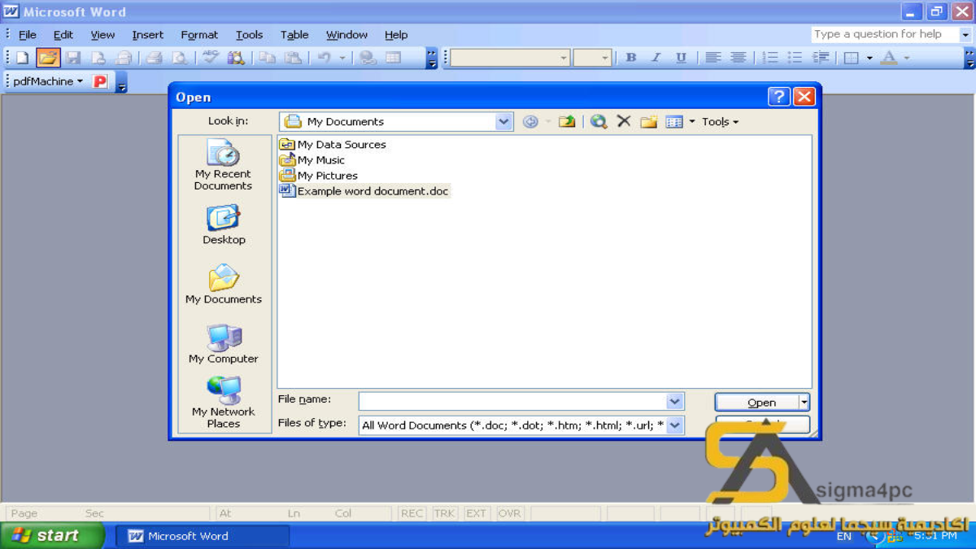The width and height of the screenshot is (976, 549).
Task: Click Microsoft Word taskbar button
Action: pyautogui.click(x=203, y=536)
